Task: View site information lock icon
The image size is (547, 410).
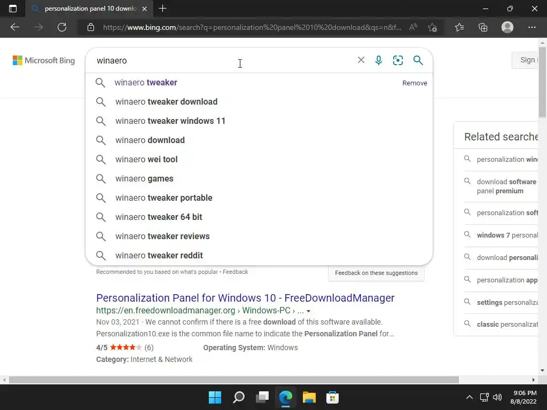Action: 91,27
